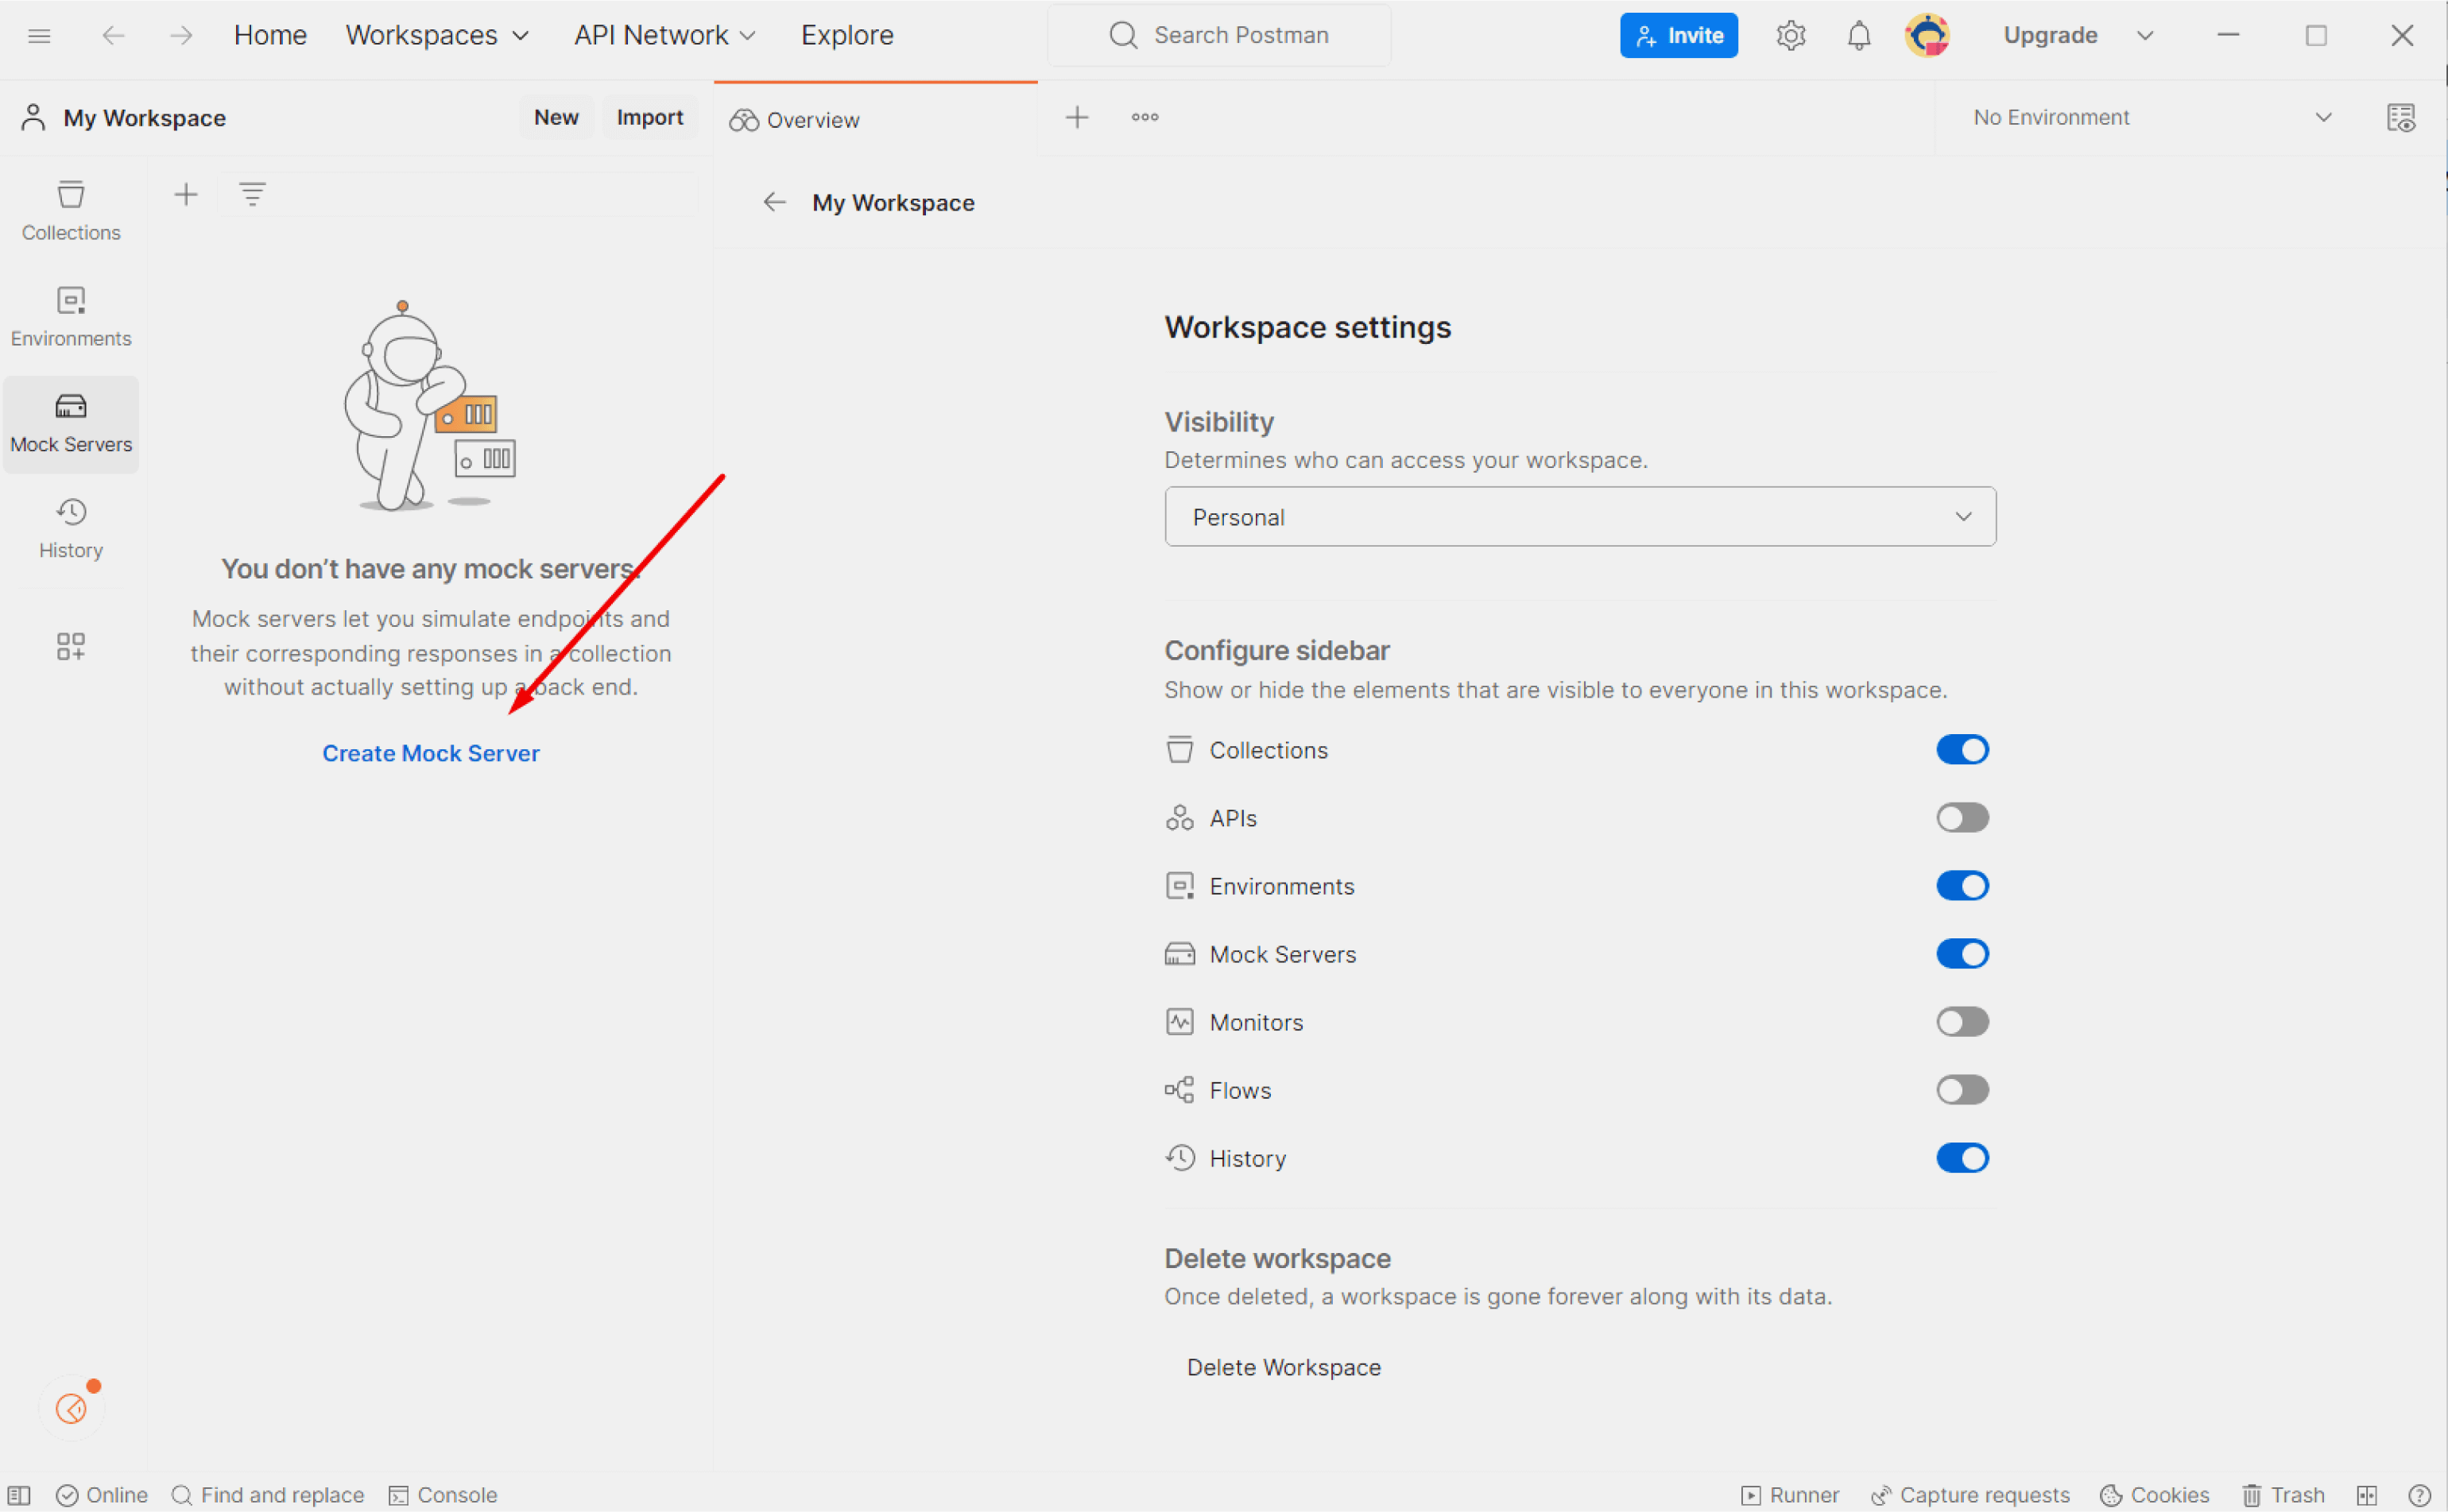Click the plus icon to create mock server
This screenshot has height=1512, width=2448.
pyautogui.click(x=186, y=194)
